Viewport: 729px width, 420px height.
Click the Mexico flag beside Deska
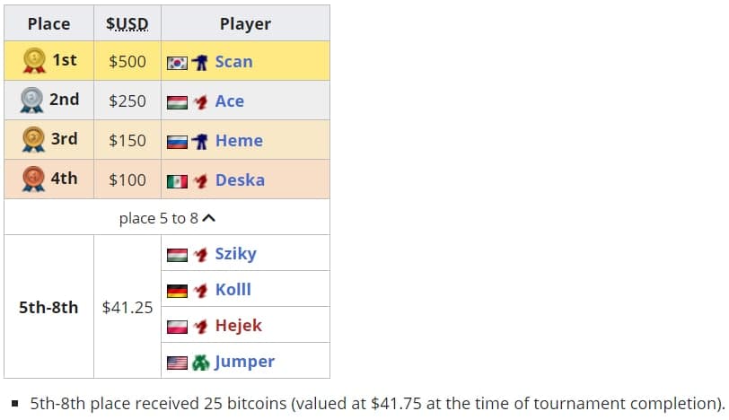(x=177, y=181)
